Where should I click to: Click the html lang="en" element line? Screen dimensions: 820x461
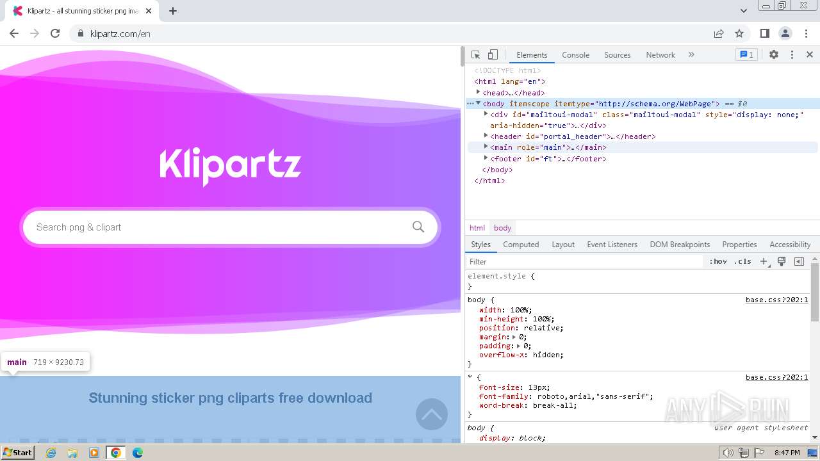510,81
